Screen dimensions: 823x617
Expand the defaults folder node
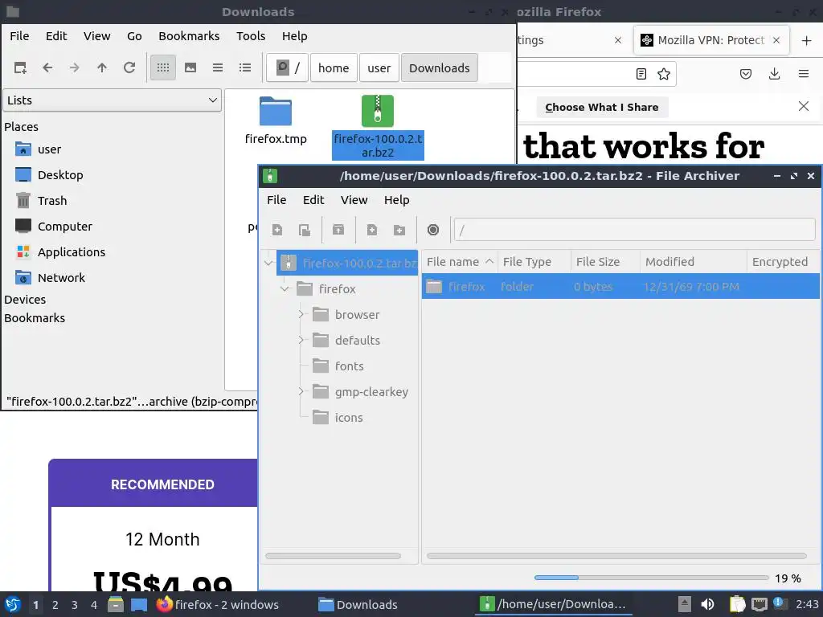(x=301, y=341)
